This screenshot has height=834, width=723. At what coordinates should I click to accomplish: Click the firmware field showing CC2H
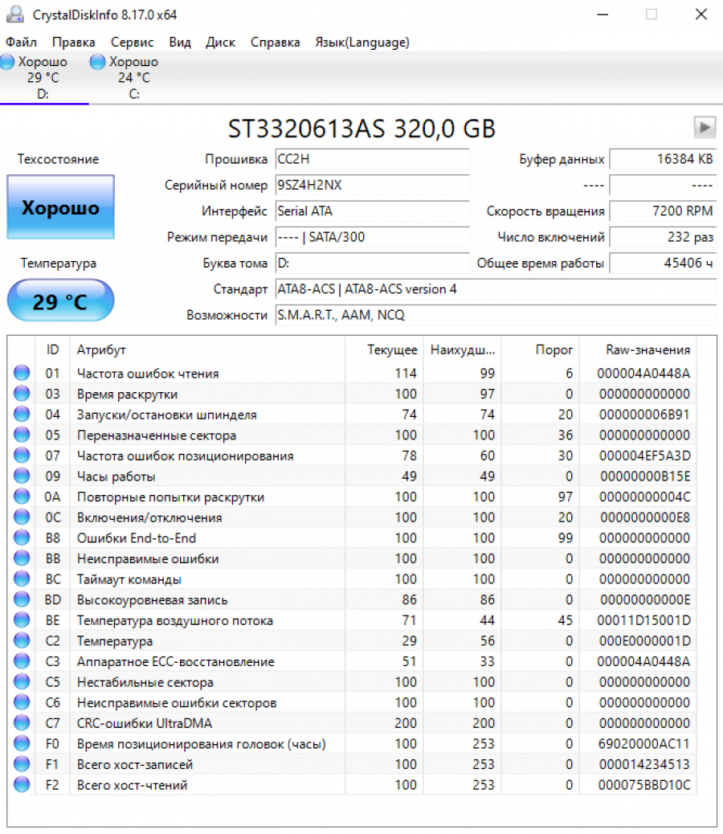(372, 159)
